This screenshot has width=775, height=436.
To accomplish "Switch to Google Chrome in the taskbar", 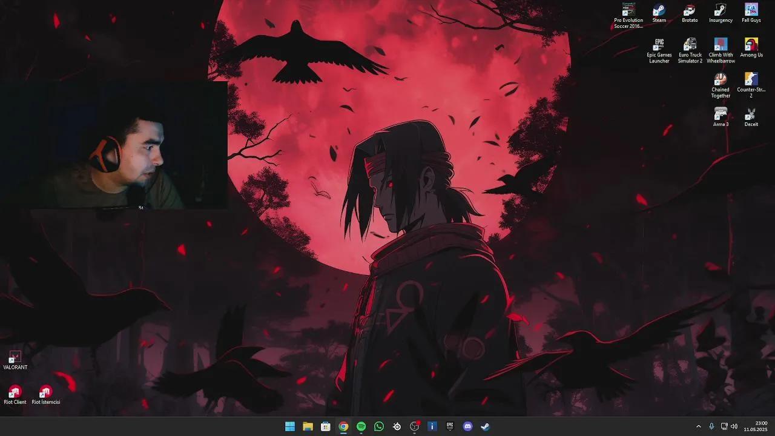I will coord(343,426).
